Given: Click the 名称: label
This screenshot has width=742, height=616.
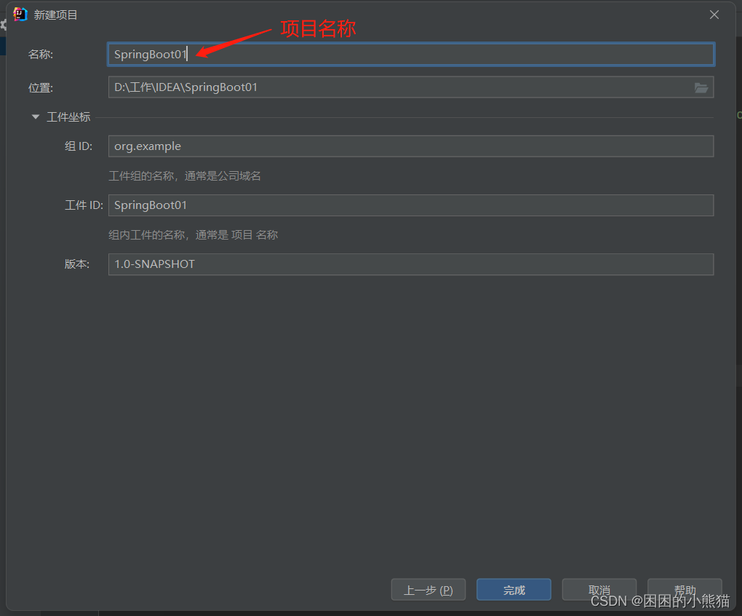Looking at the screenshot, I should (x=41, y=55).
